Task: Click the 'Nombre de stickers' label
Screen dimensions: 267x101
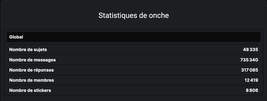Action: tap(30, 90)
